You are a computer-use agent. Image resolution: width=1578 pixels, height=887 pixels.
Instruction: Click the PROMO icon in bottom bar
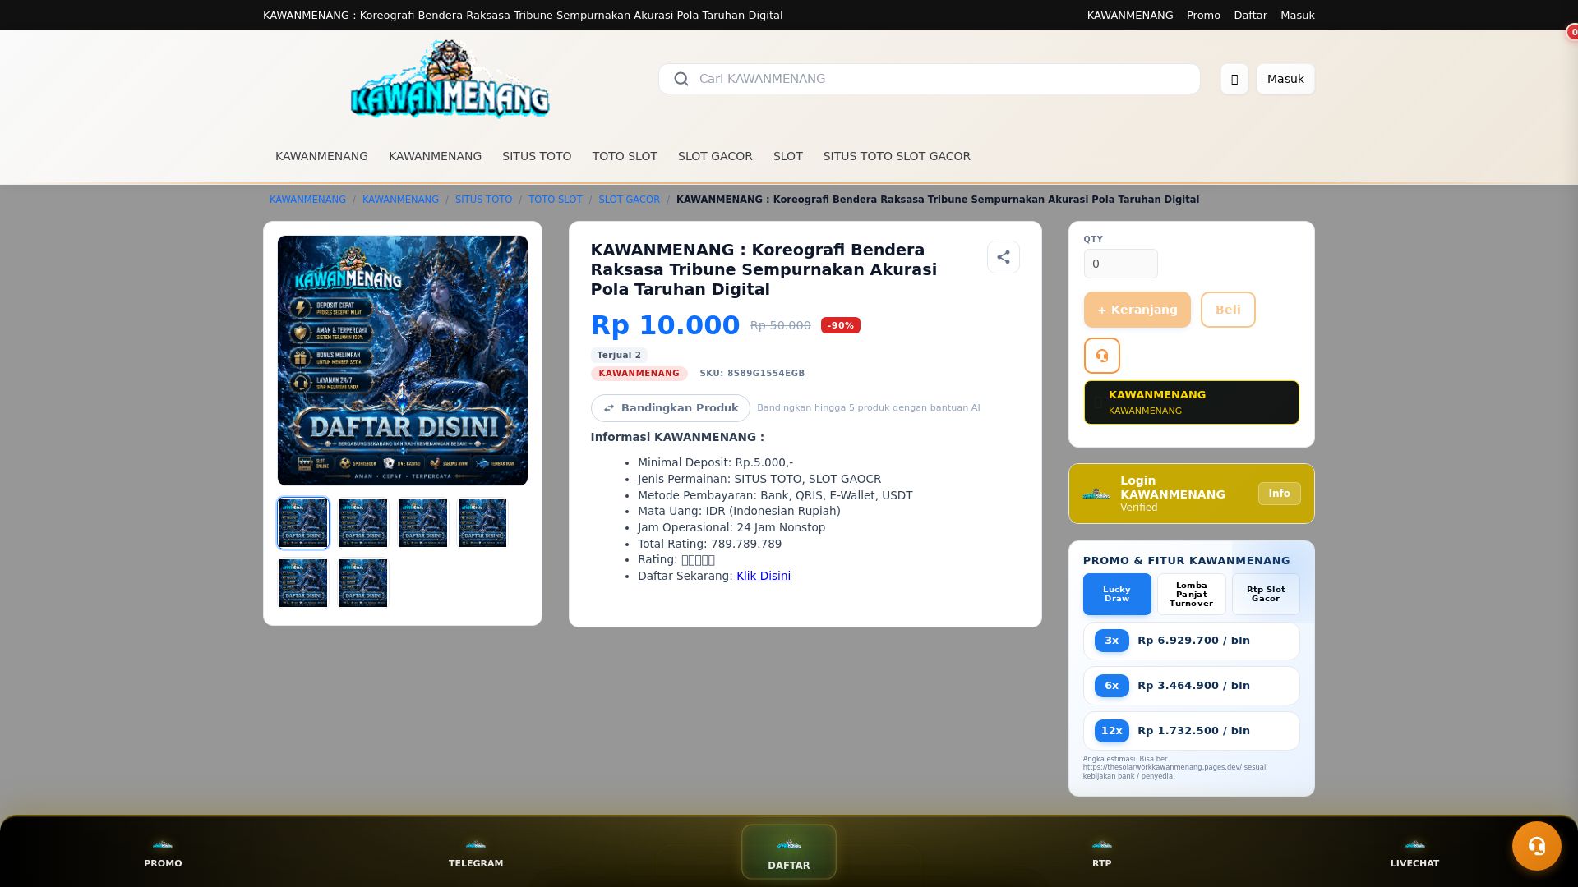point(163,844)
